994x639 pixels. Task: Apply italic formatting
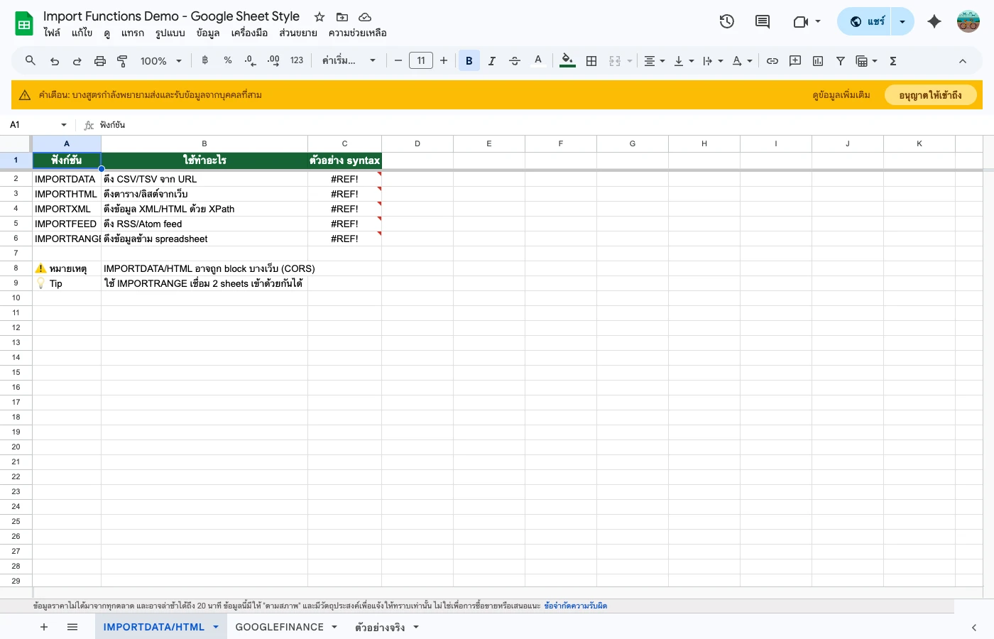(x=492, y=60)
